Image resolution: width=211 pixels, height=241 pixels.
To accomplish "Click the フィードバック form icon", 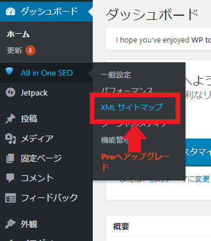I will coord(10,198).
